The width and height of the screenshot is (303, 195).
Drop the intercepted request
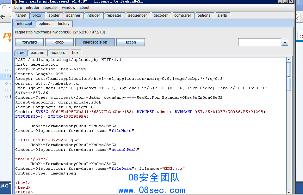59,42
